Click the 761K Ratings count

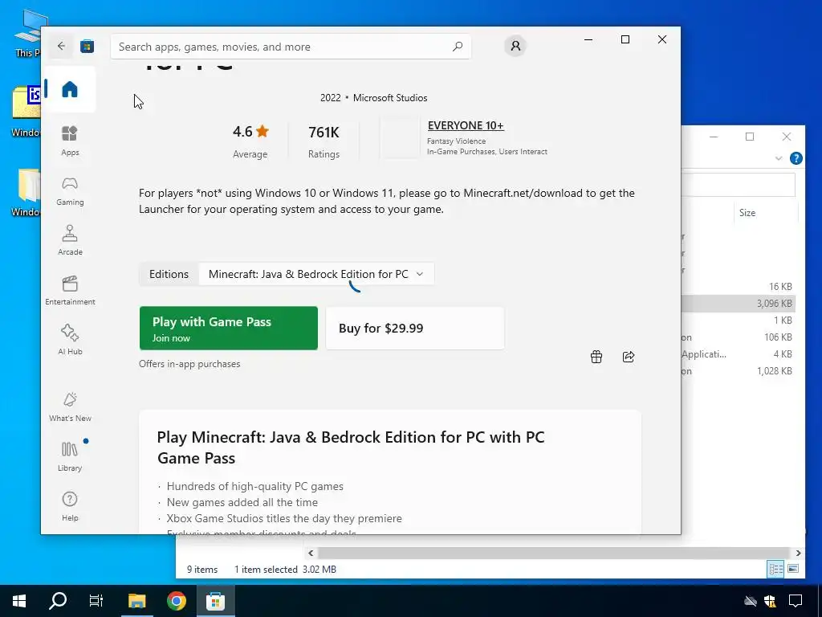coord(324,141)
